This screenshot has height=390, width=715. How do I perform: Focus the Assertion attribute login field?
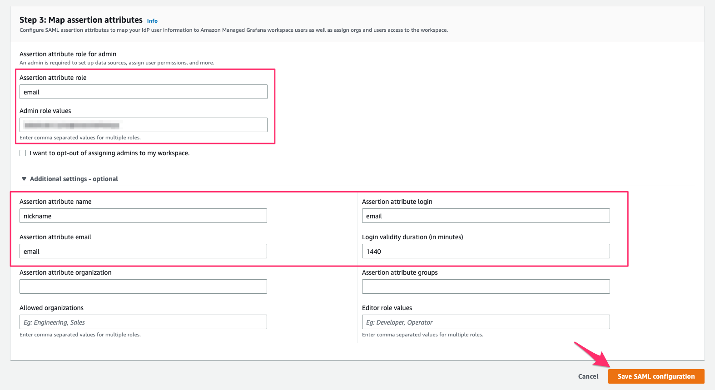click(x=486, y=216)
